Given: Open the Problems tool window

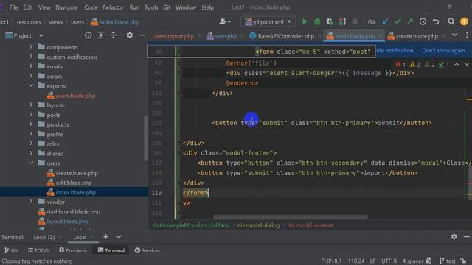Looking at the screenshot, I should 73,250.
